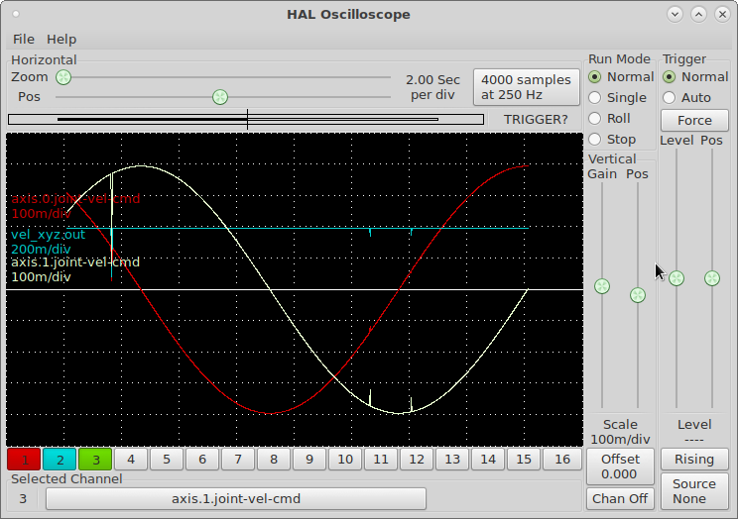Click the vertical Gain slider handle
This screenshot has height=519, width=738.
[602, 286]
